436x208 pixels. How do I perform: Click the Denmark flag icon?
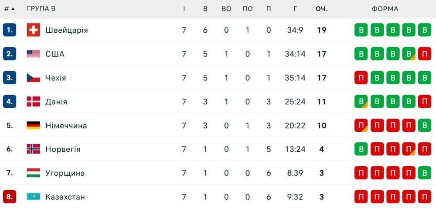click(33, 102)
